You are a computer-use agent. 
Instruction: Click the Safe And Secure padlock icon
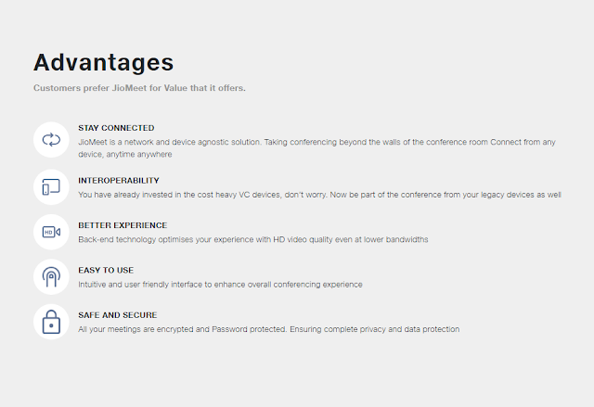pos(51,322)
